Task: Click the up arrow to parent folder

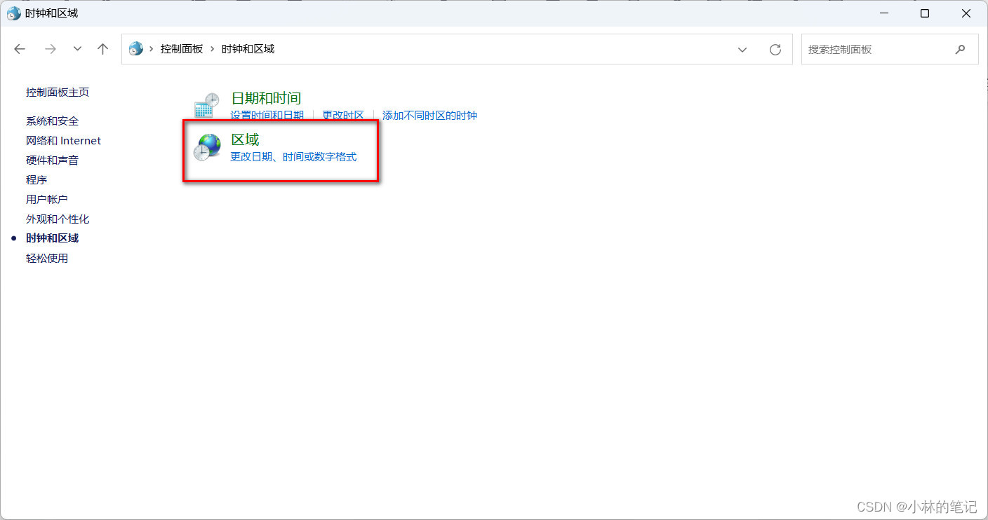Action: point(102,48)
